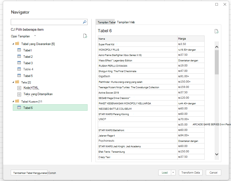Click the Tabel 2 table icon
The width and height of the screenshot is (231, 181).
pos(19,56)
